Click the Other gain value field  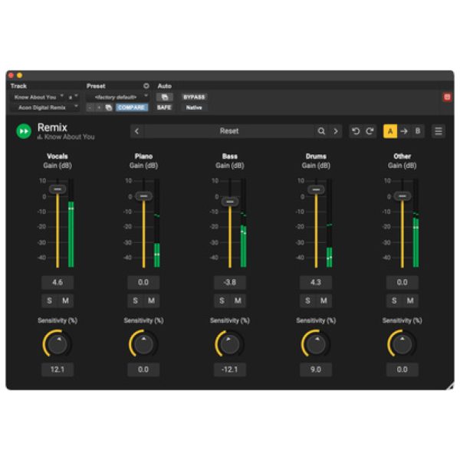402,282
